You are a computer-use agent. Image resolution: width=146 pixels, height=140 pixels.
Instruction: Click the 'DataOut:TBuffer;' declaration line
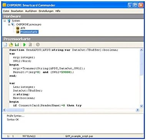coord(28,91)
